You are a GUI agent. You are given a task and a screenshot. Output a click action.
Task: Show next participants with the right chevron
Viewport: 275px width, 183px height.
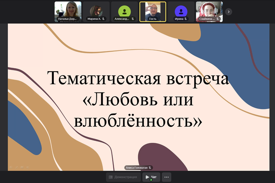pos(229,12)
